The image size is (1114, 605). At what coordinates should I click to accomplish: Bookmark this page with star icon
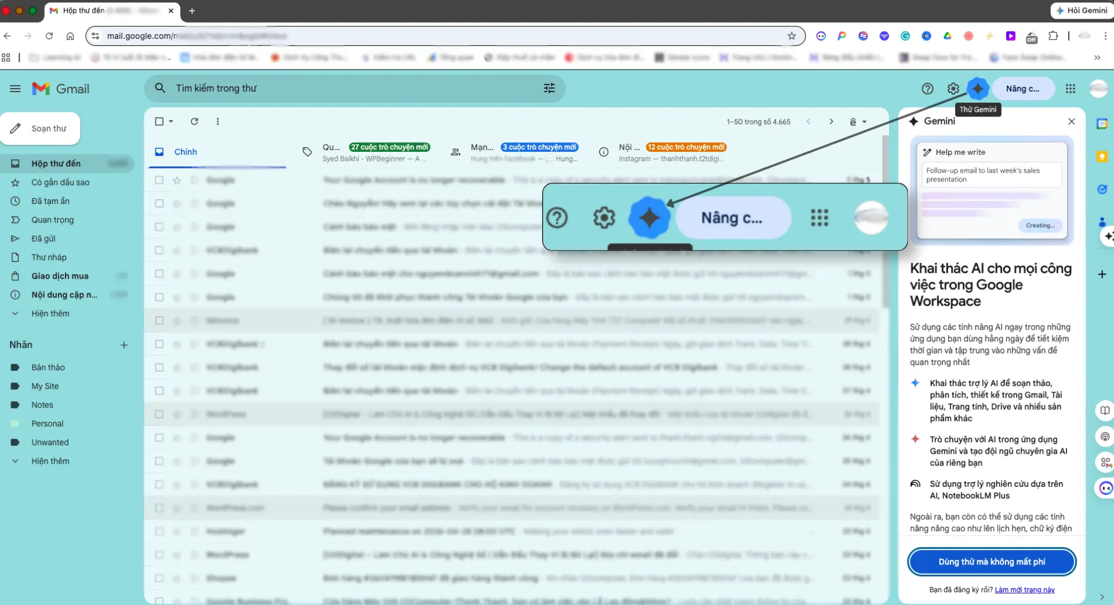click(x=792, y=36)
